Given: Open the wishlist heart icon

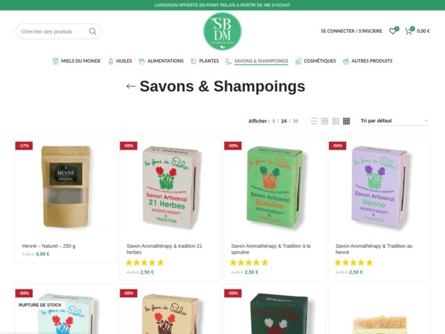Looking at the screenshot, I should click(393, 31).
